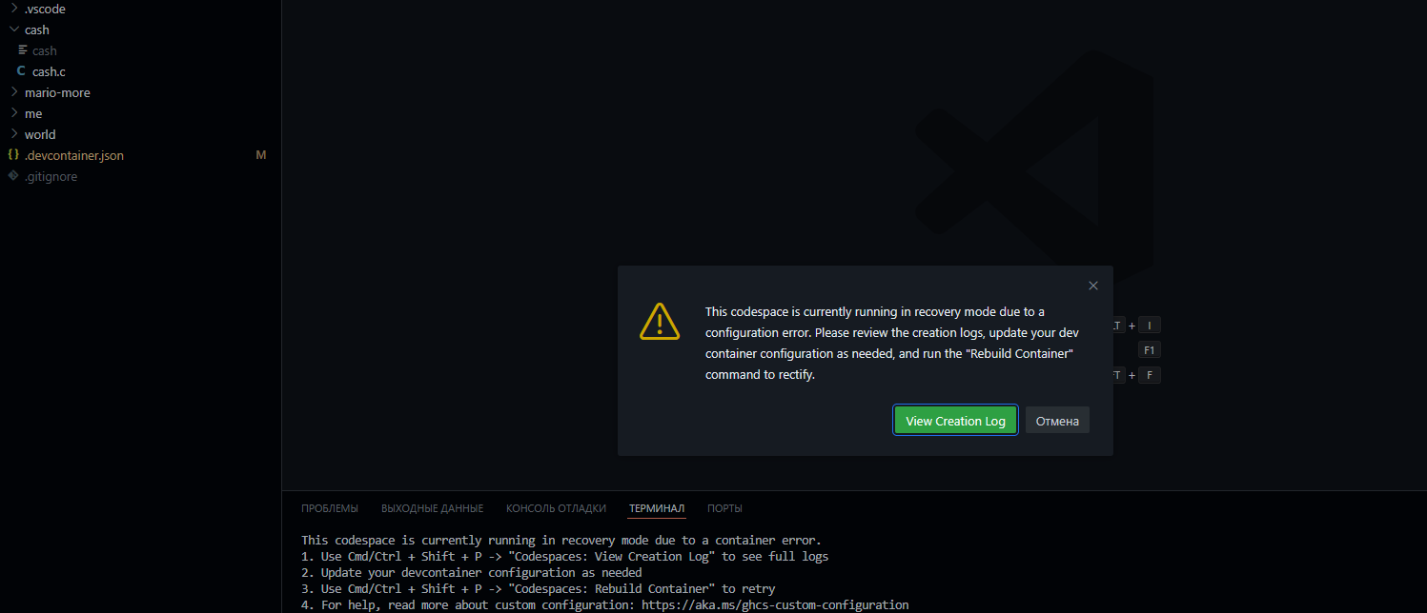Open the cash.c file name
Image resolution: width=1427 pixels, height=613 pixels.
[49, 71]
